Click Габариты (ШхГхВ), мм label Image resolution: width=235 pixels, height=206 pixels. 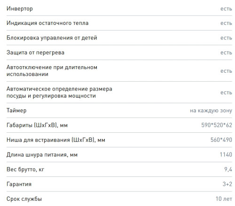37,125
